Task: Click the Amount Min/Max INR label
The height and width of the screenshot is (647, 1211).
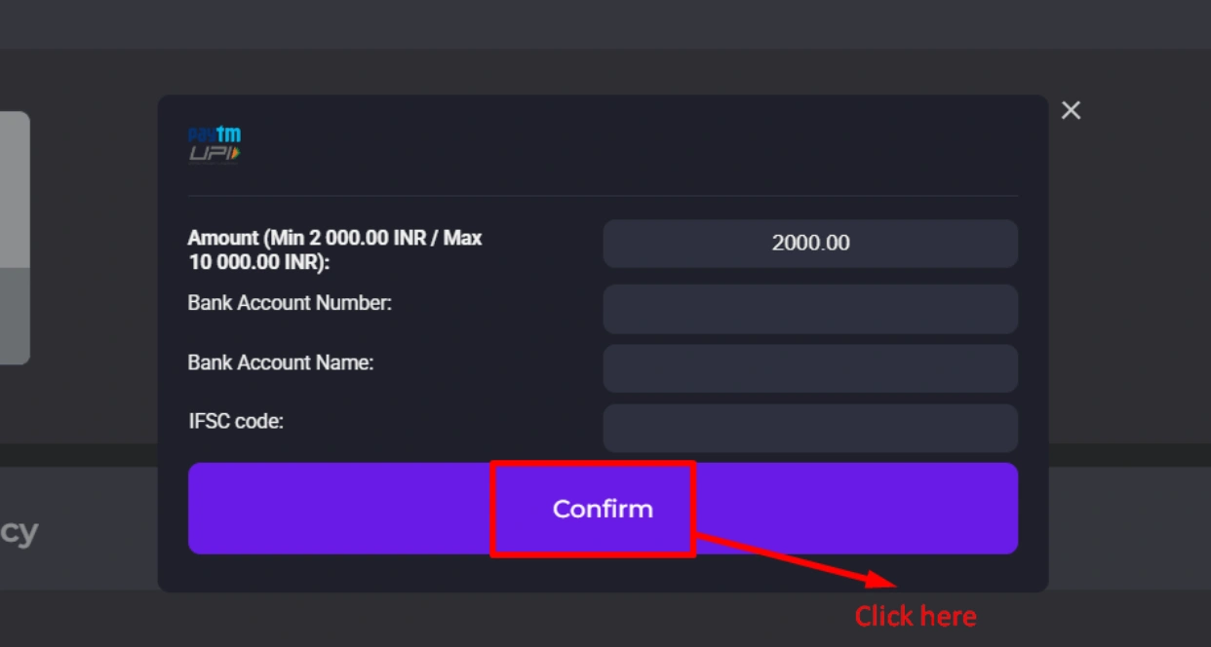Action: point(334,250)
